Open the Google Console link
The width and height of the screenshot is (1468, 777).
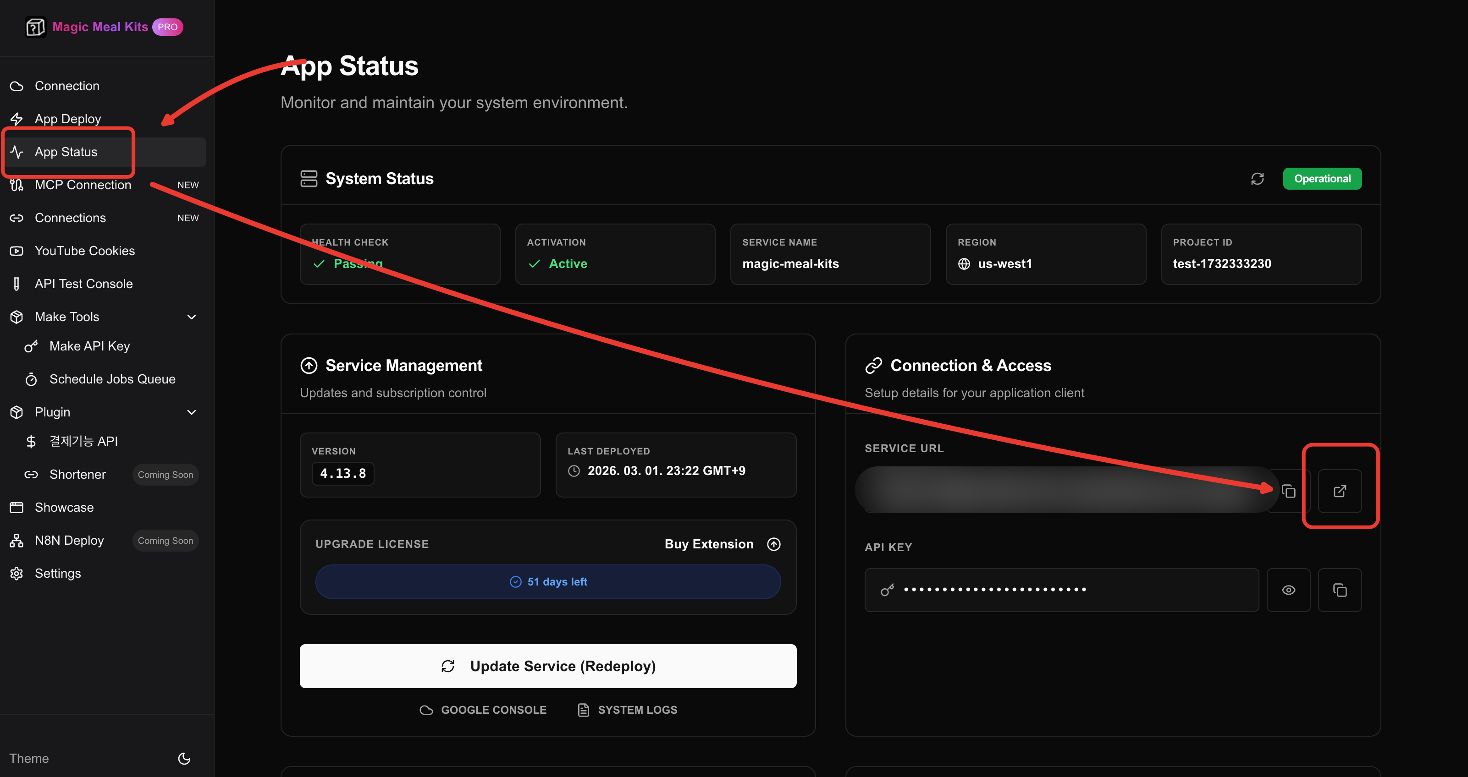(483, 710)
